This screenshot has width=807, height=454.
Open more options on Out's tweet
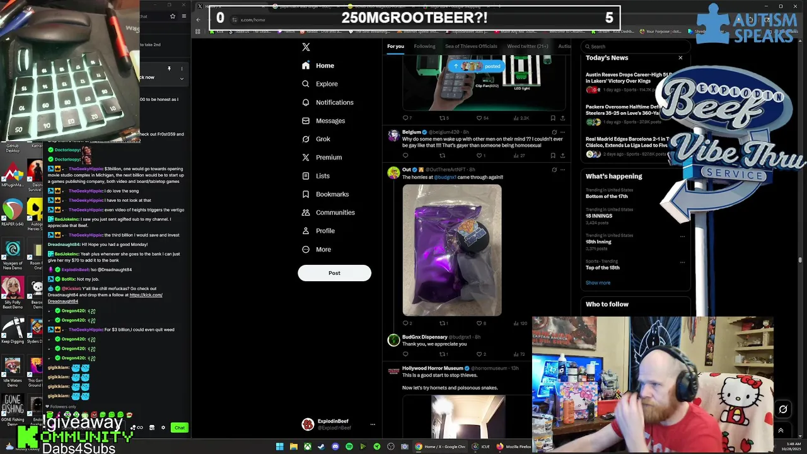[562, 170]
